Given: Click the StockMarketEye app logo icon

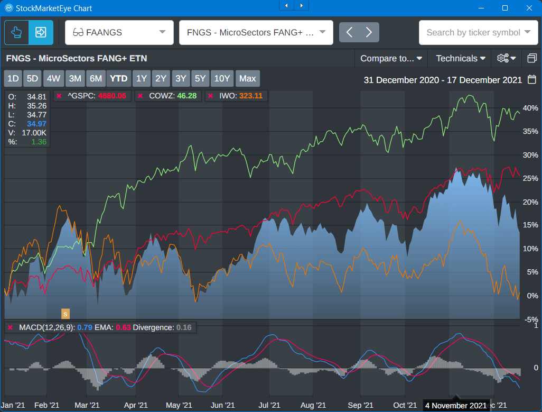Looking at the screenshot, I should point(8,8).
